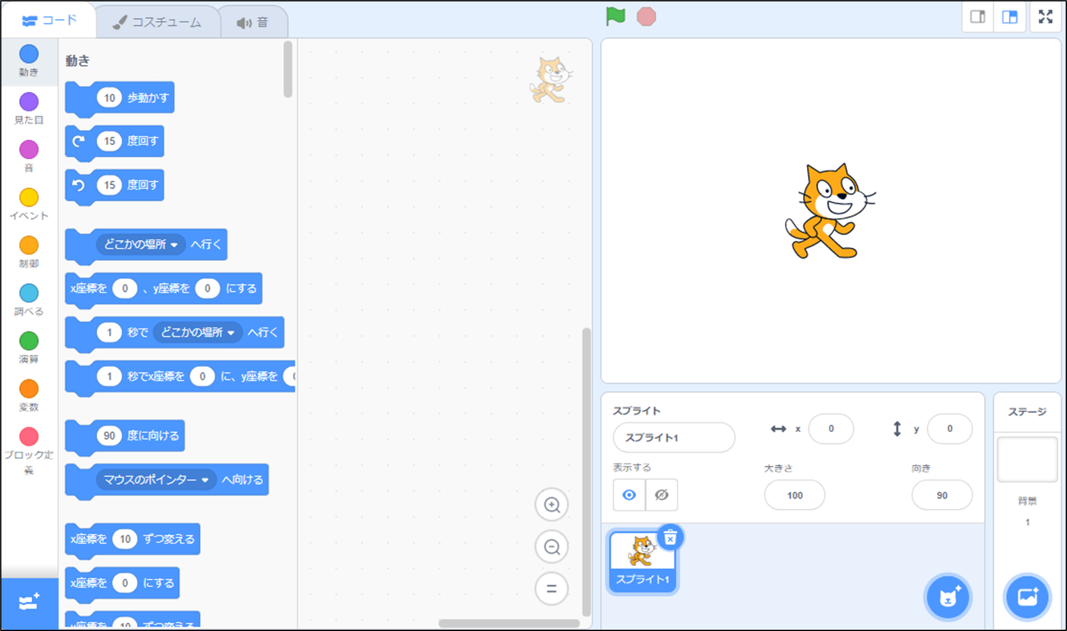Select the 動き block category
This screenshot has height=631, width=1067.
pyautogui.click(x=29, y=61)
